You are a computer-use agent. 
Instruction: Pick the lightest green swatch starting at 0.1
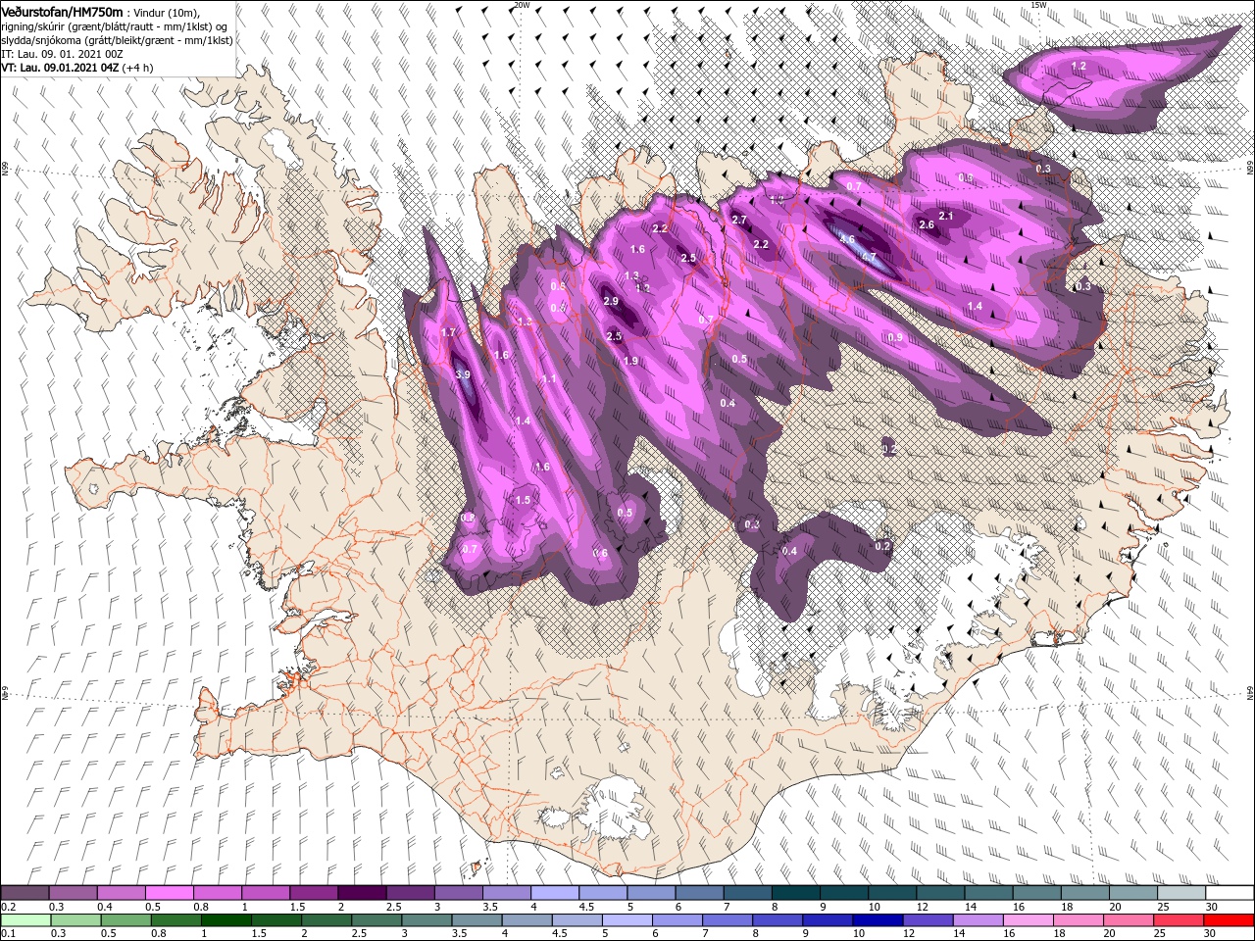click(x=25, y=919)
